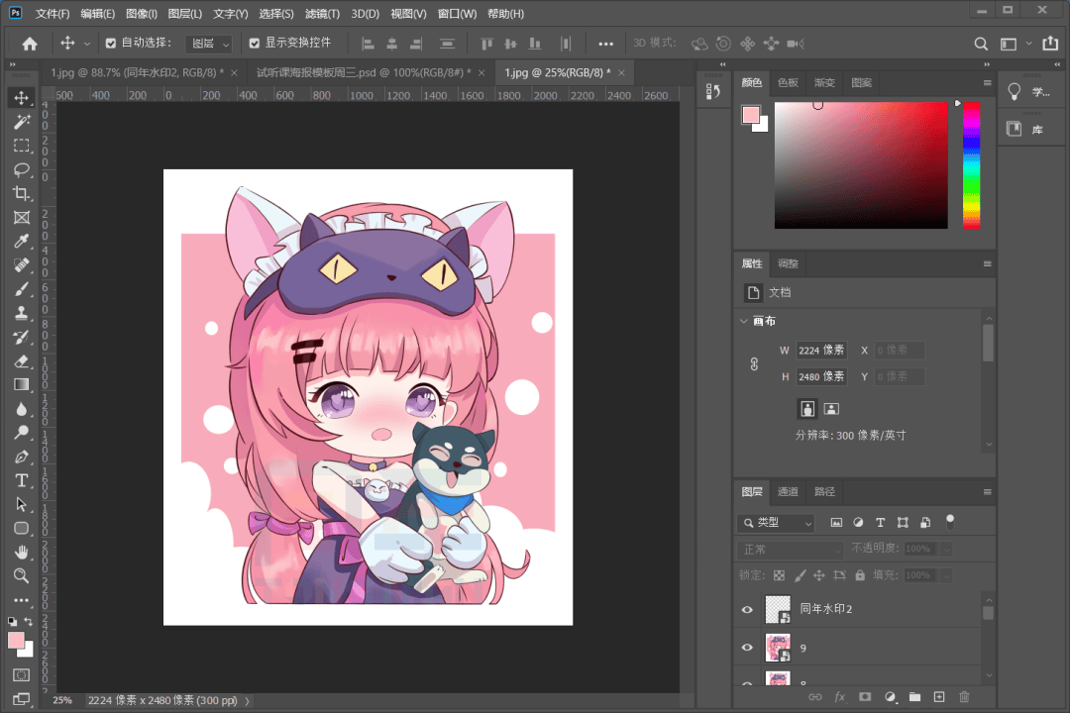Open the History panel icon
The height and width of the screenshot is (713, 1070).
713,91
